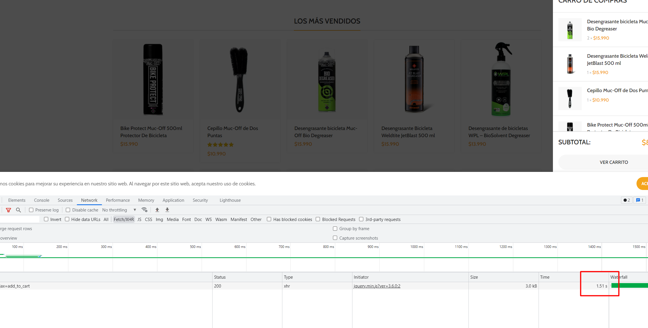Screen dimensions: 648x328
Task: Click the network filter text input
Action: [x=20, y=220]
